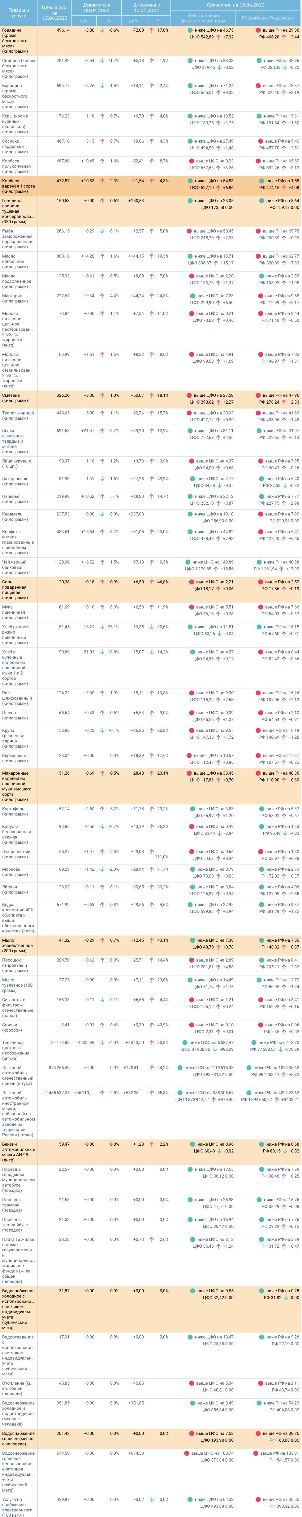Viewport: 302px width, 1517px height.
Task: Click green down arrow beside Телевизор -4,0%
Action: (x=102, y=1043)
